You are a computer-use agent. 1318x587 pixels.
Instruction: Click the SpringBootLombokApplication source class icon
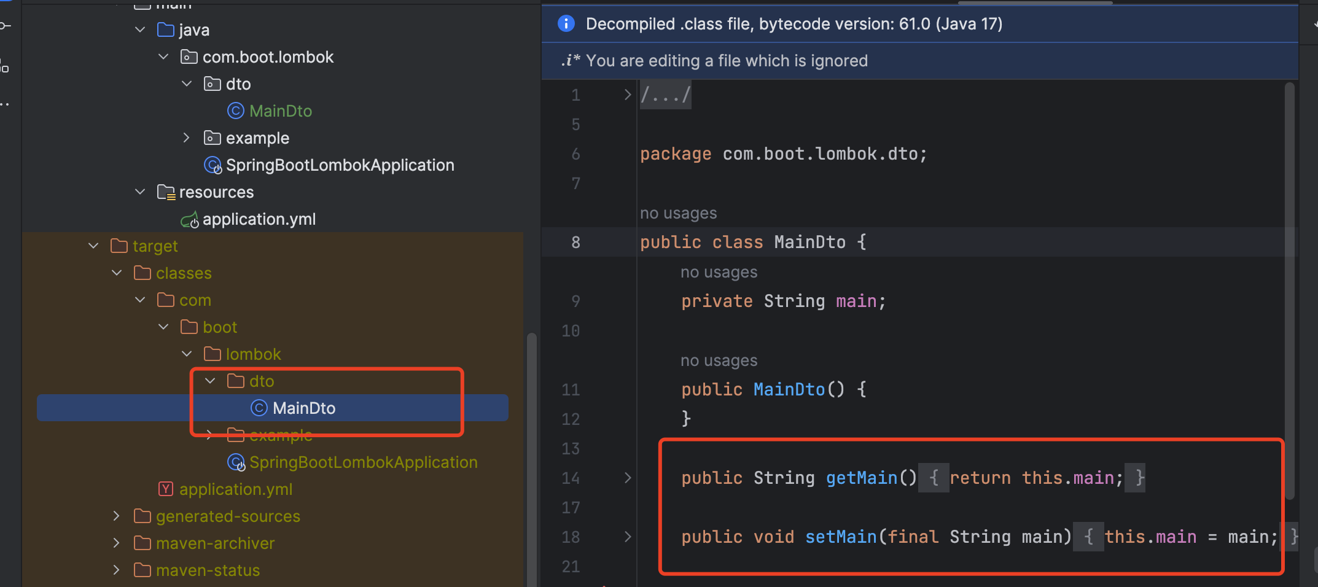click(x=213, y=165)
